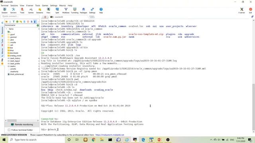Collapse the Name column tree arrow
This screenshot has height=143, width=255.
coord(6,29)
